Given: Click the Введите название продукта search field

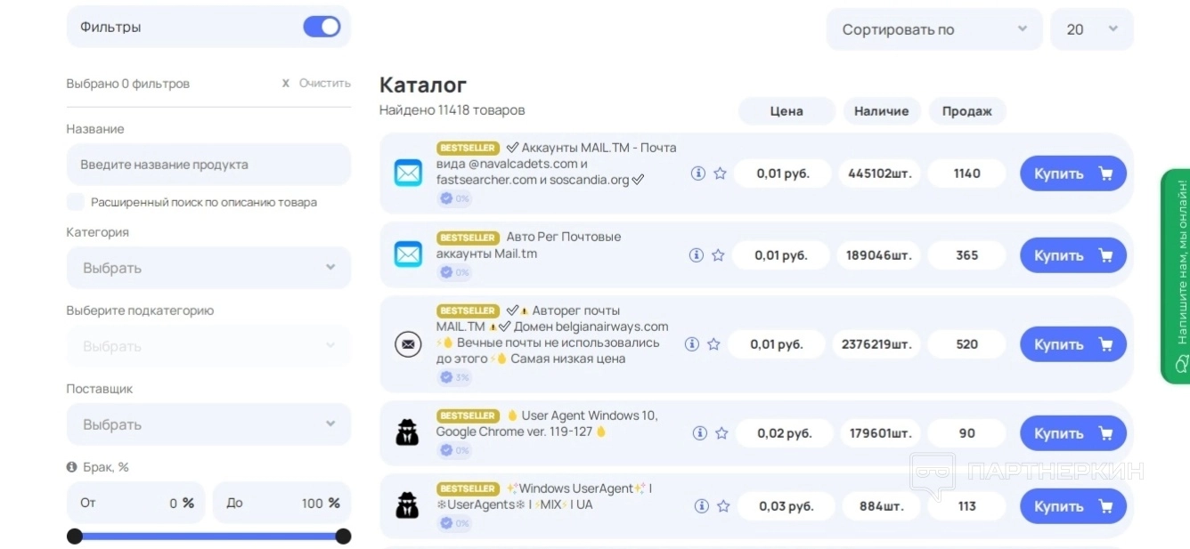Looking at the screenshot, I should pos(208,165).
